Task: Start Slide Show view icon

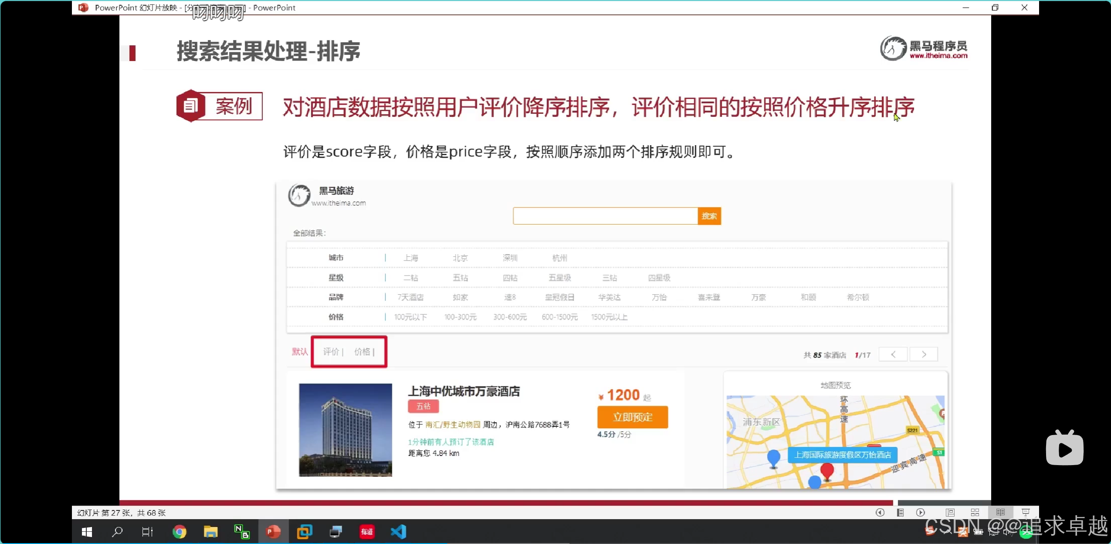Action: 1026,513
